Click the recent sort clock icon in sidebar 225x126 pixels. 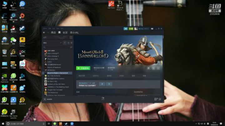click(x=68, y=43)
